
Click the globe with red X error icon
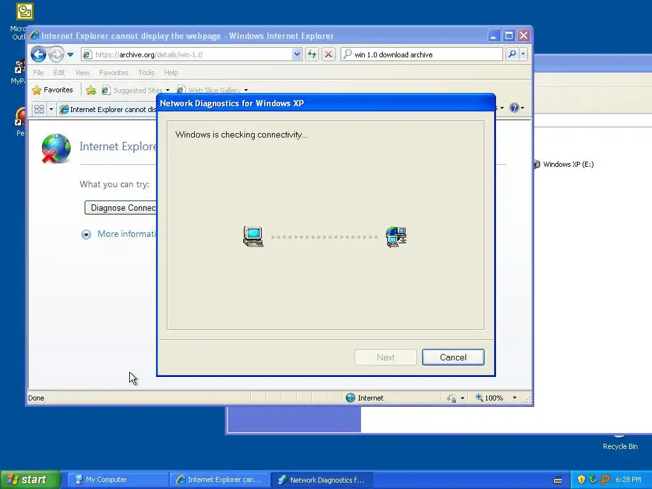point(56,148)
